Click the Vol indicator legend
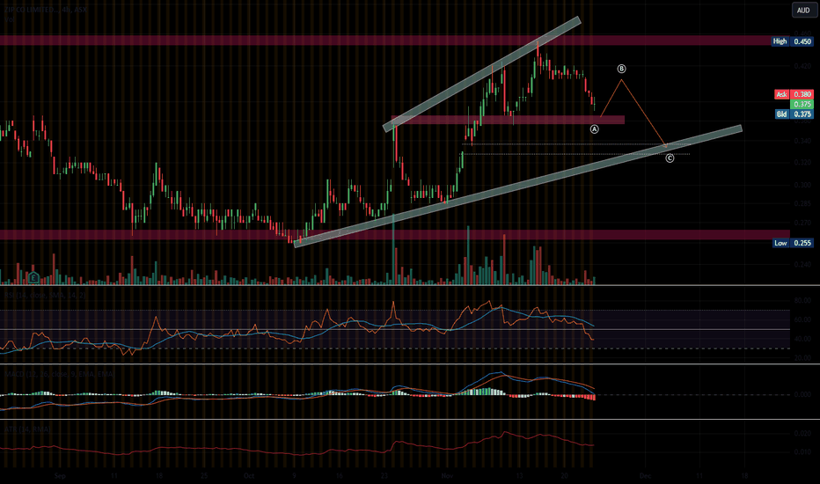The width and height of the screenshot is (820, 484). click(9, 19)
